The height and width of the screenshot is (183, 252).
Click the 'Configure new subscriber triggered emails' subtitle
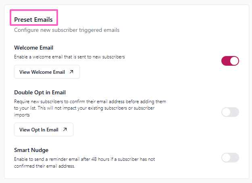click(67, 30)
